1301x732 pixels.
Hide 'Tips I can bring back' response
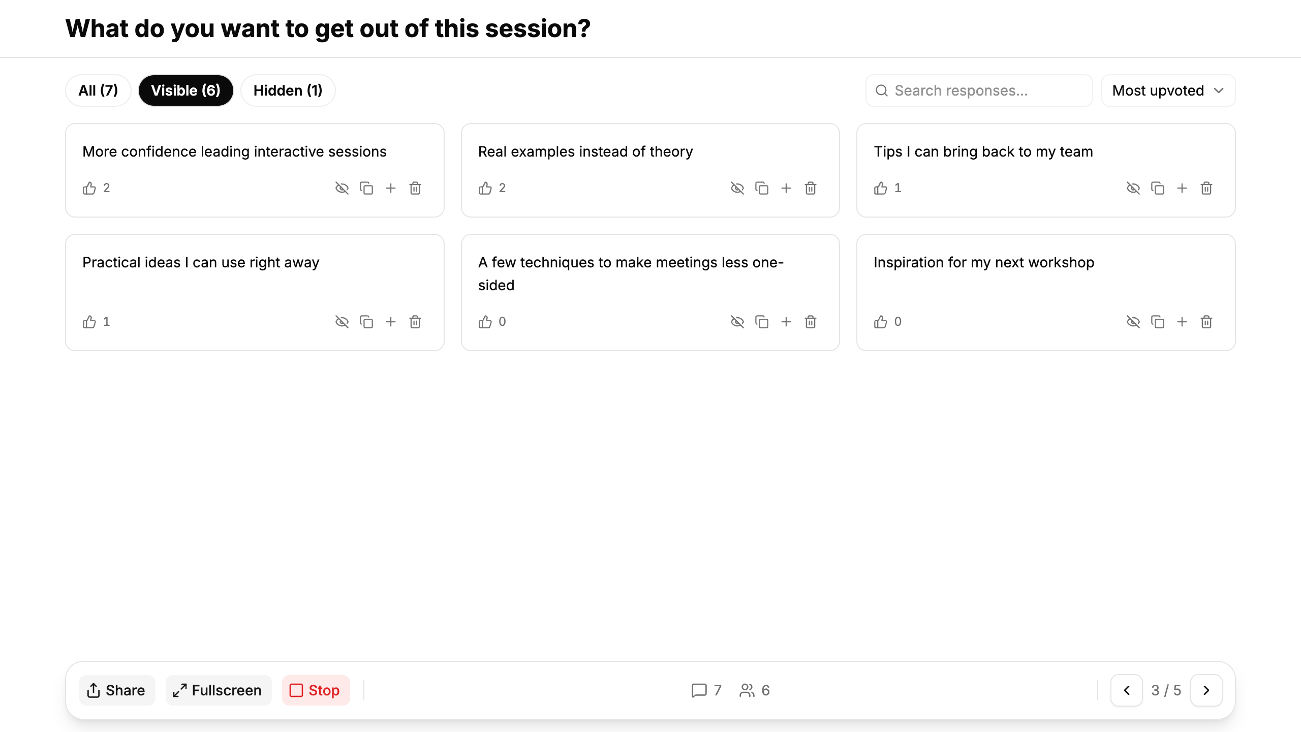1133,188
